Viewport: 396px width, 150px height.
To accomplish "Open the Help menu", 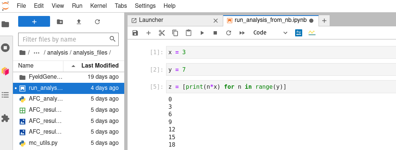I will click(x=169, y=6).
